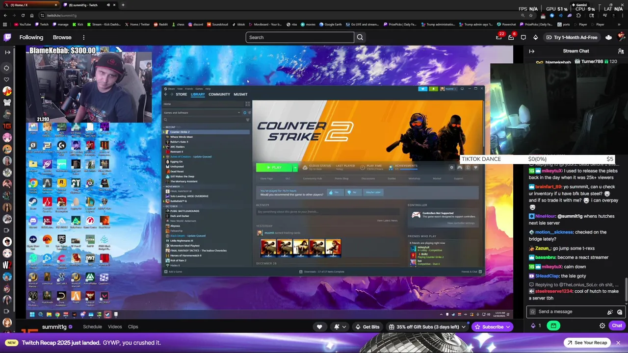Toggle the follow heart button

pos(319,327)
